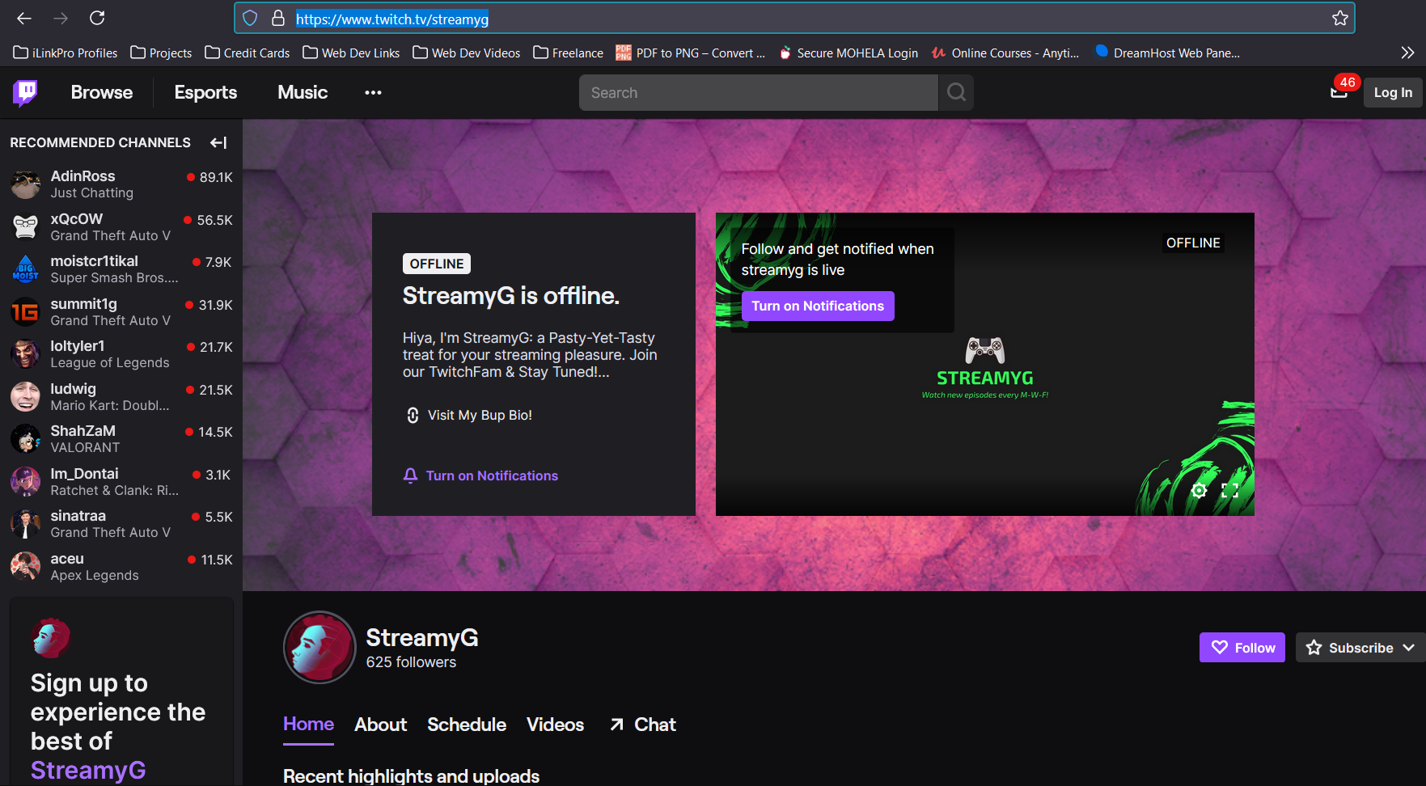Follow the StreamyG channel
The height and width of the screenshot is (786, 1426).
(1242, 648)
